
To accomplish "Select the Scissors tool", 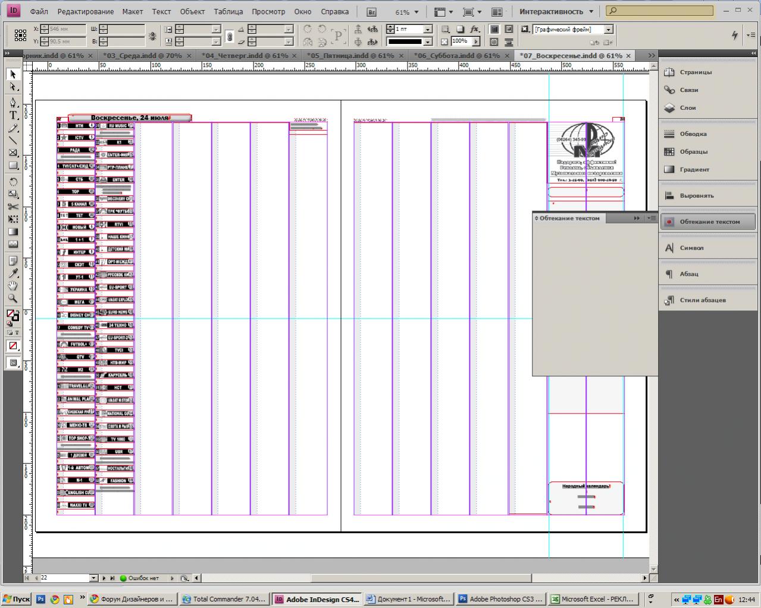I will point(13,206).
